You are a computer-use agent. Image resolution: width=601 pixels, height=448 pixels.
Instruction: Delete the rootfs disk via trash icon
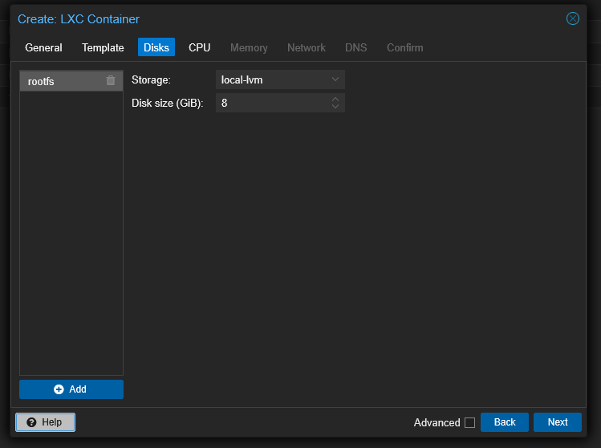pyautogui.click(x=111, y=80)
